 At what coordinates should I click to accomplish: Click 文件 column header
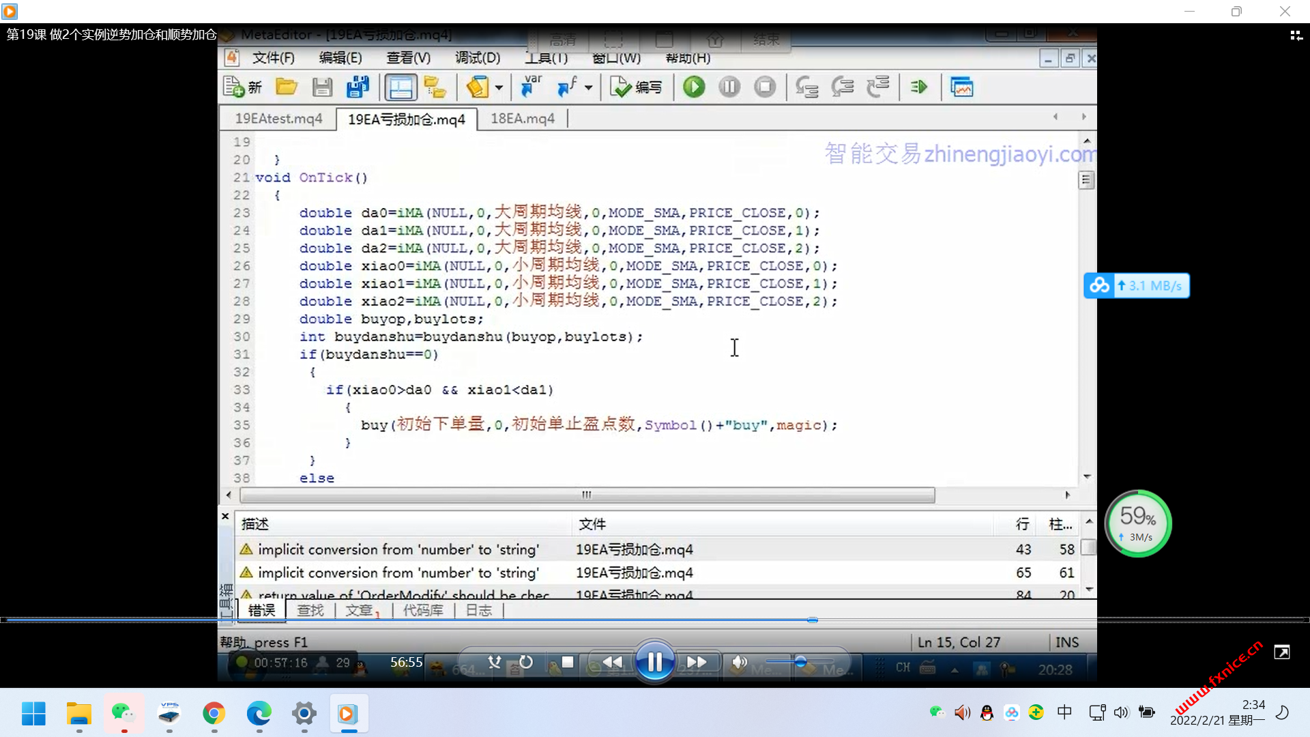783,524
